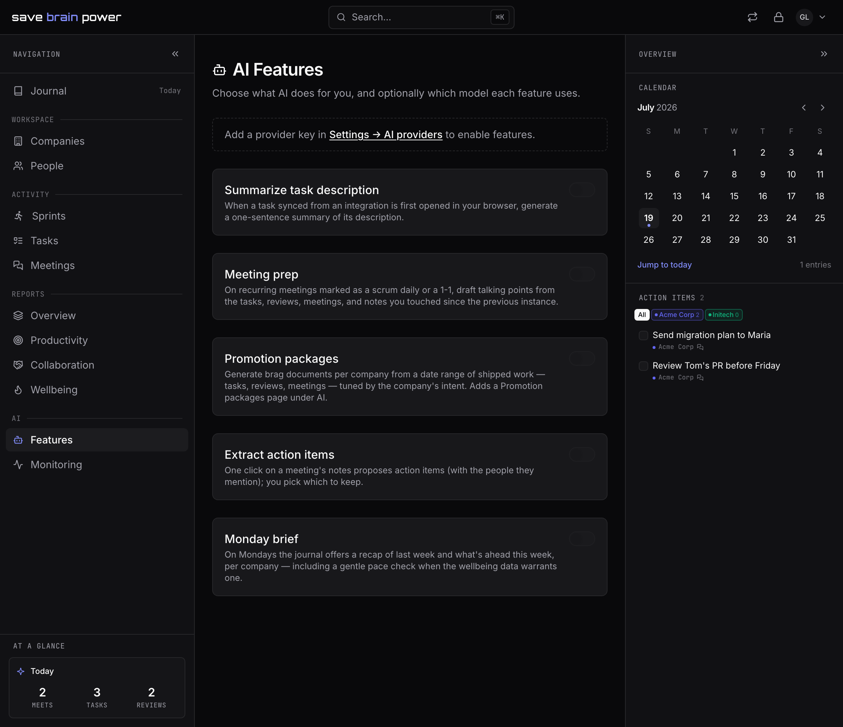The height and width of the screenshot is (727, 843).
Task: Click the Tasks list icon
Action: (x=18, y=241)
